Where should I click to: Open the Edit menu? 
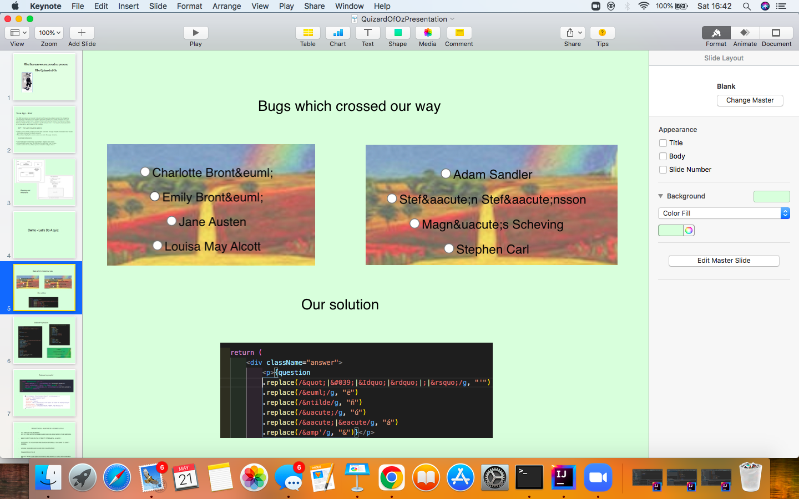(101, 6)
